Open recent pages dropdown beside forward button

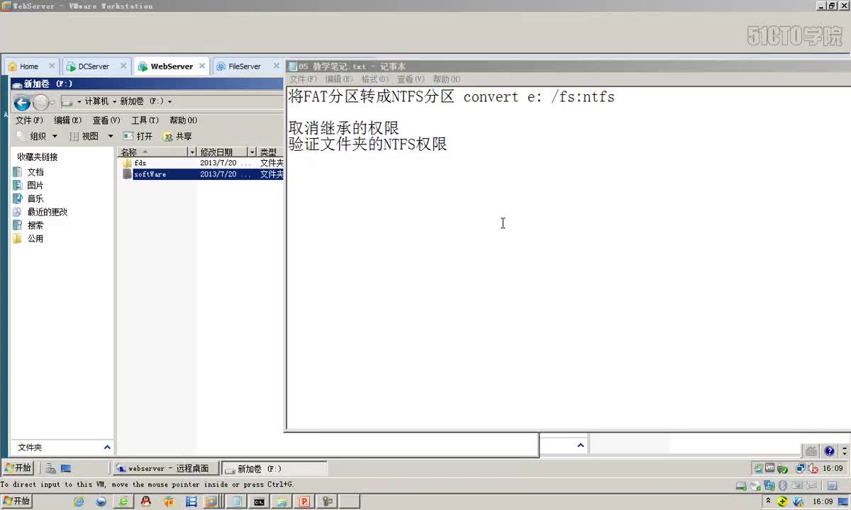pos(52,103)
